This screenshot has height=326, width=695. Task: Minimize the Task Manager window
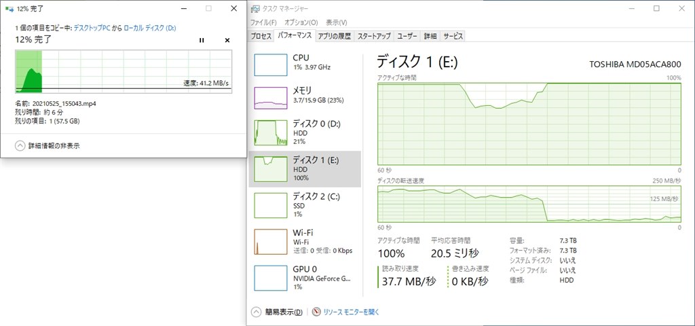coord(632,8)
